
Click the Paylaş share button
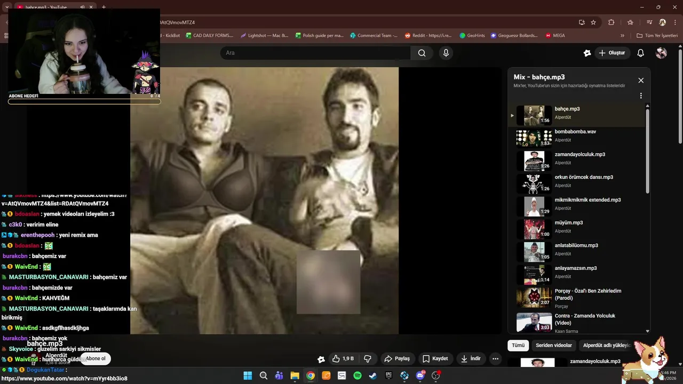tap(397, 358)
